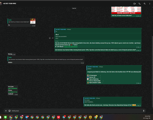Open the taskbar clock showing 9:46 PM
The image size is (153, 120).
pos(147,117)
